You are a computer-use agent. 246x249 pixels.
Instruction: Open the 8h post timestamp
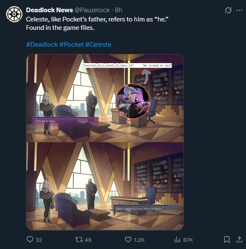(118, 10)
